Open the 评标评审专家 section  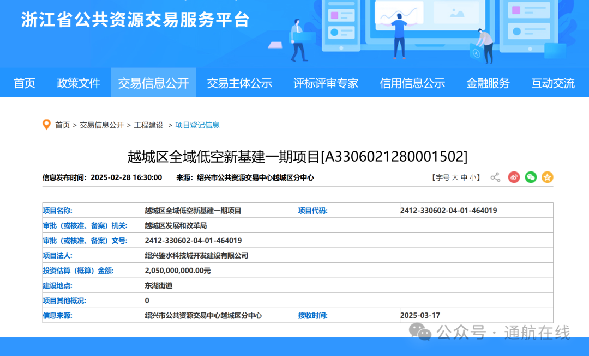pyautogui.click(x=326, y=83)
